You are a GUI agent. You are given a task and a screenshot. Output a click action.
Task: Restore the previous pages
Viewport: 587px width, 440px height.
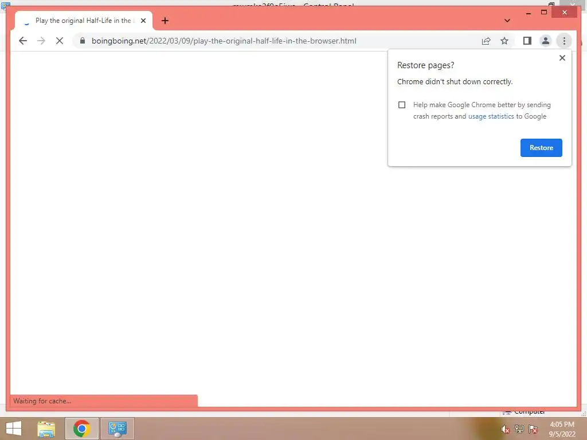(541, 148)
